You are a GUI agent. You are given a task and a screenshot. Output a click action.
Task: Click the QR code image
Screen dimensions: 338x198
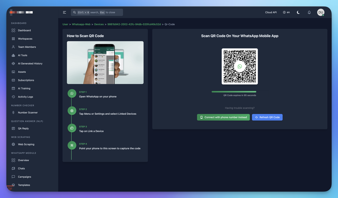(x=240, y=66)
